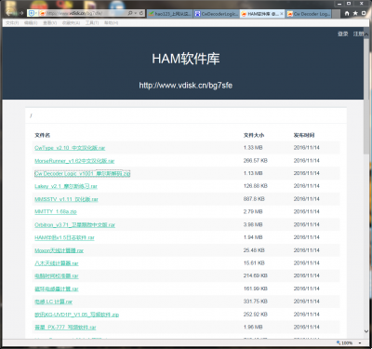
Task: Close the HAM软件库 tab
Action: point(282,14)
